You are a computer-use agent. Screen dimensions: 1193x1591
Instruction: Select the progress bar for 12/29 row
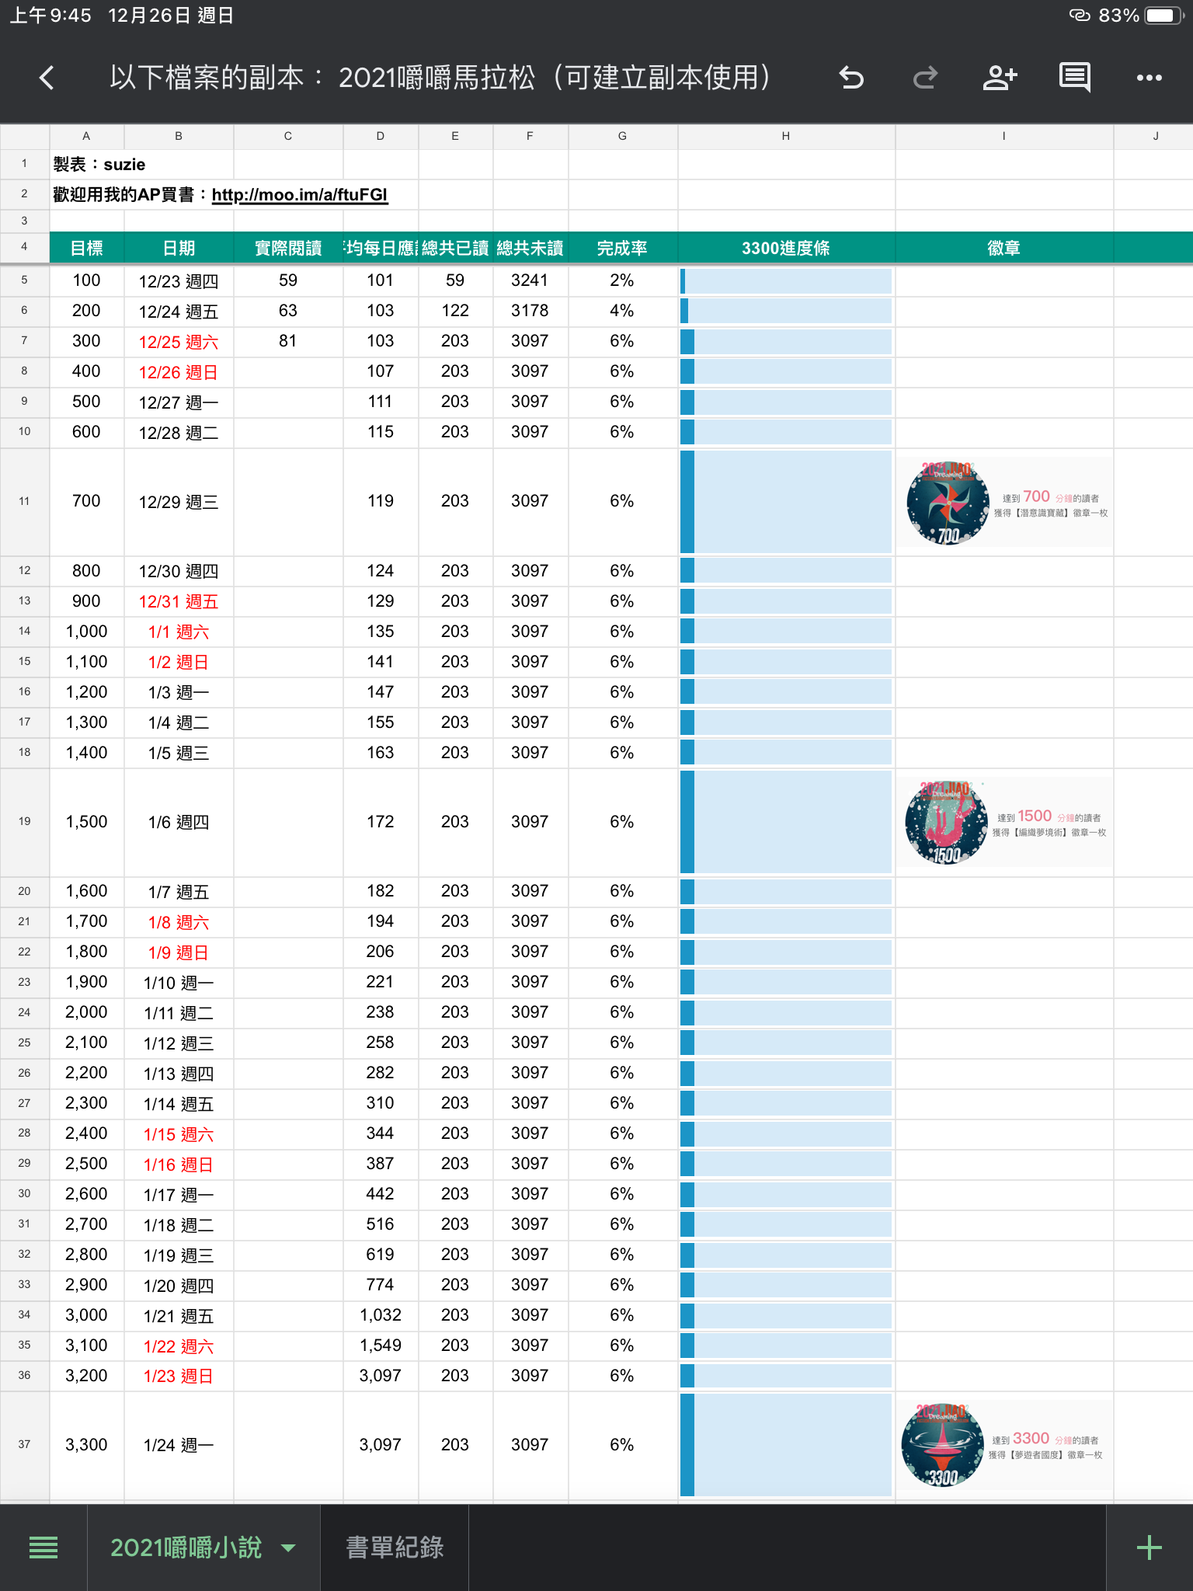point(786,502)
